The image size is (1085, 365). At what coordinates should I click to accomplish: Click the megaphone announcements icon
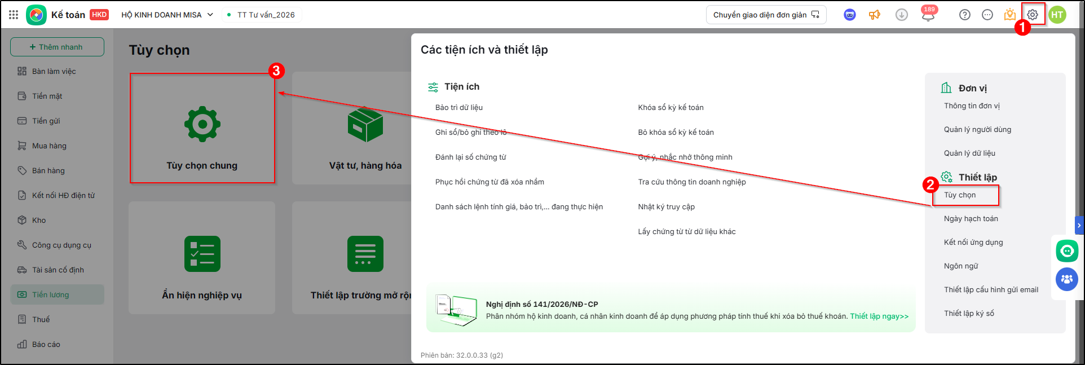point(875,15)
